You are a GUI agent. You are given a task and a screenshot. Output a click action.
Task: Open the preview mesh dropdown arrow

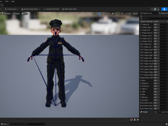[x=159, y=9]
